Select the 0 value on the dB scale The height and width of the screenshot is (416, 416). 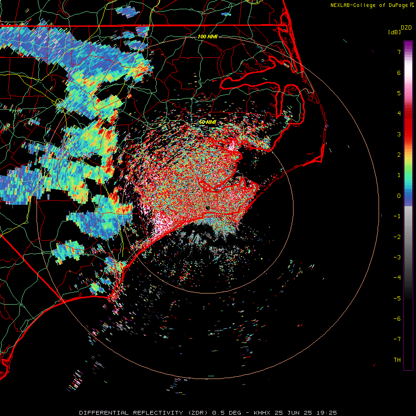click(x=399, y=196)
